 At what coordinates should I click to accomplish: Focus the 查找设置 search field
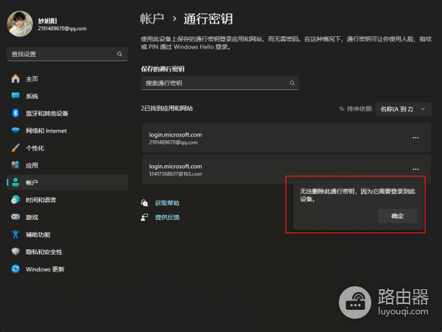[x=67, y=54]
